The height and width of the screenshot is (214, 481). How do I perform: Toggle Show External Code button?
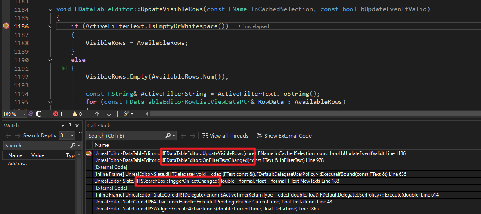tap(284, 136)
